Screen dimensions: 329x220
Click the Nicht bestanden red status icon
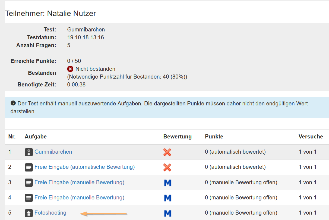tap(70, 69)
